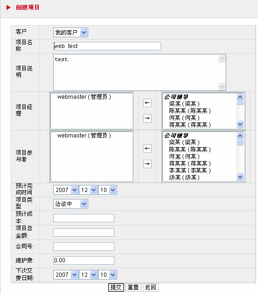
Task: Click the 预计成本 input field
Action: click(84, 218)
